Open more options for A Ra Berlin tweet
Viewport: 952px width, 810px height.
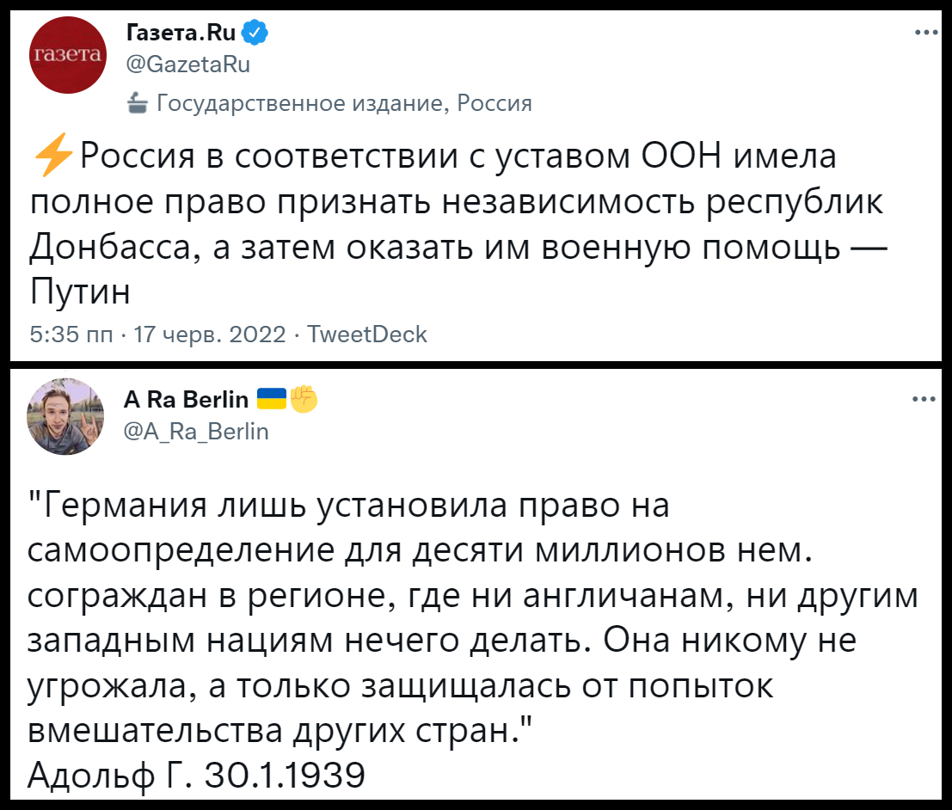(925, 398)
